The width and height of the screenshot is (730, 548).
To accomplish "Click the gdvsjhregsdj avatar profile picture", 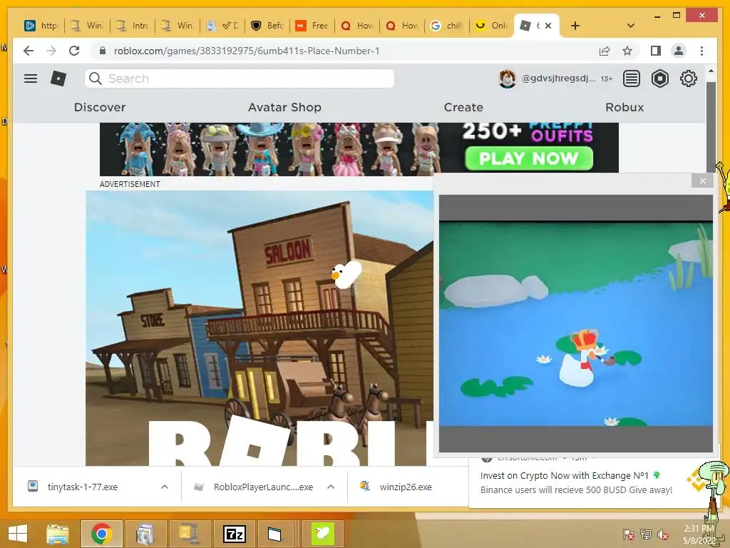I will [507, 78].
